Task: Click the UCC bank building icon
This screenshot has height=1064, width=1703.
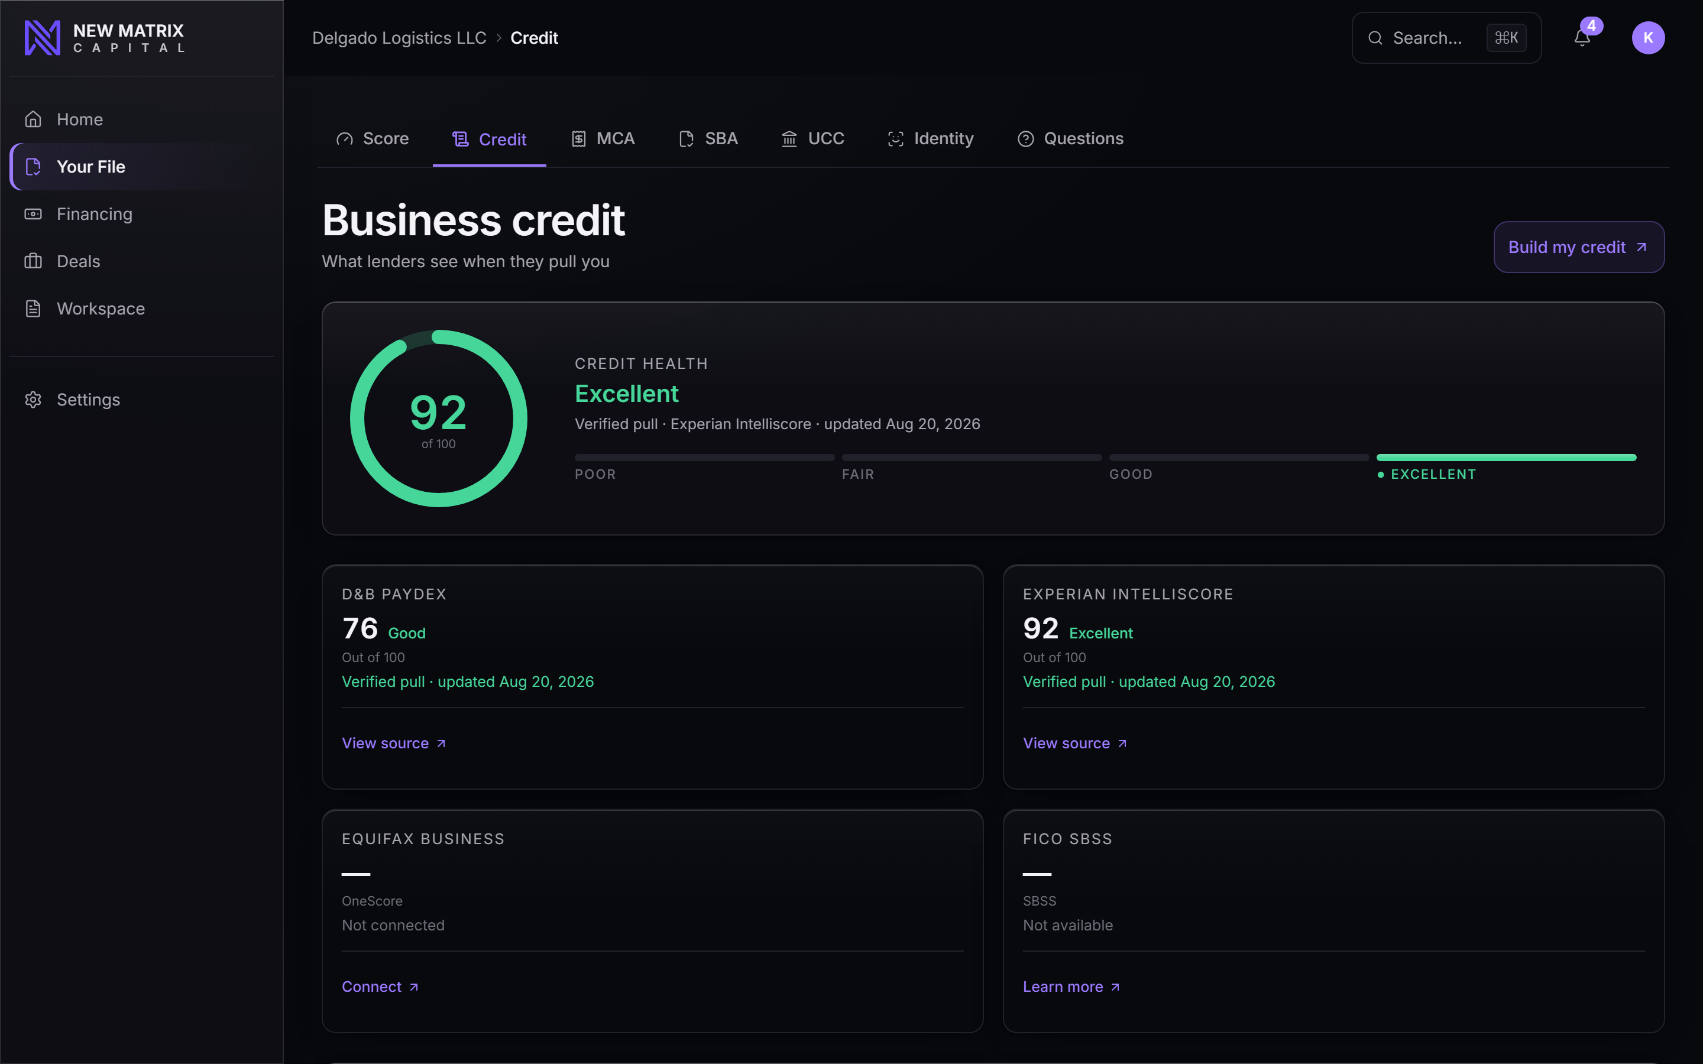Action: [x=789, y=140]
